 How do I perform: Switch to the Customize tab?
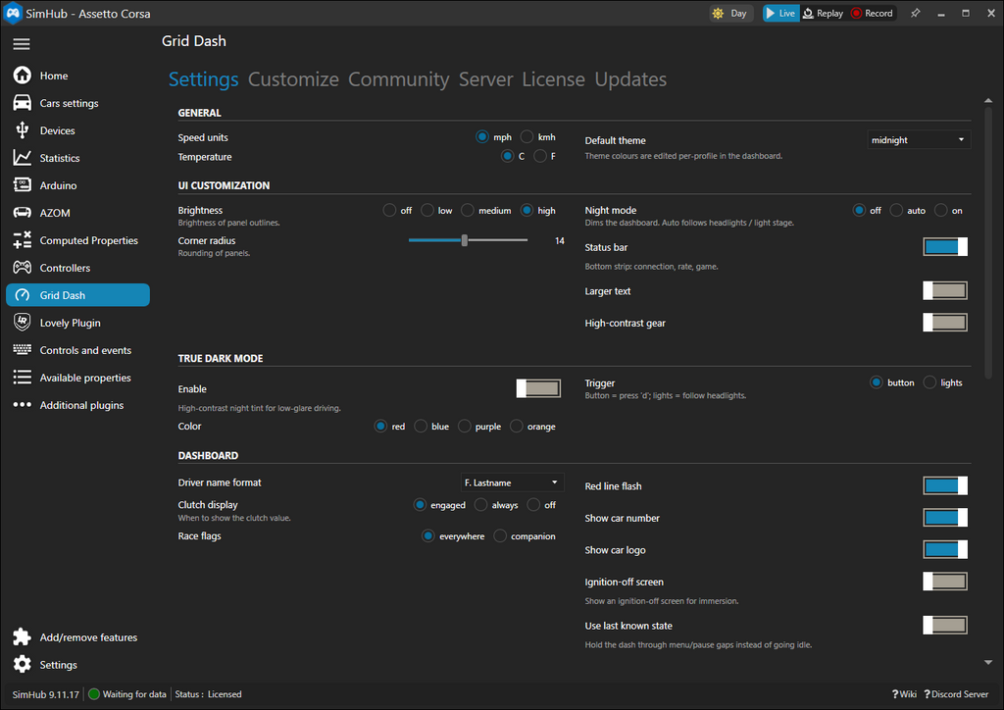(x=293, y=79)
